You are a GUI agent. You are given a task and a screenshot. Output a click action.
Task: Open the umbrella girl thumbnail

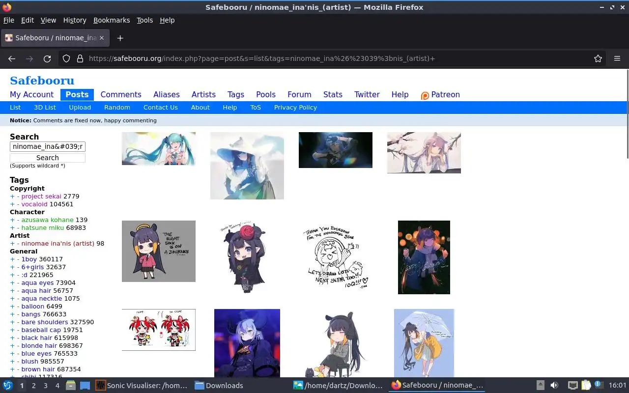coord(424,343)
